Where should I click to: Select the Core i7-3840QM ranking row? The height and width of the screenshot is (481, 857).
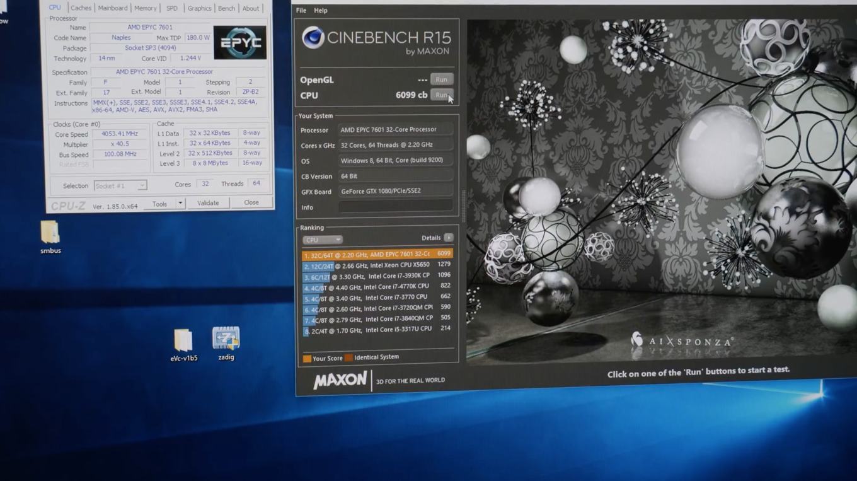click(x=377, y=318)
